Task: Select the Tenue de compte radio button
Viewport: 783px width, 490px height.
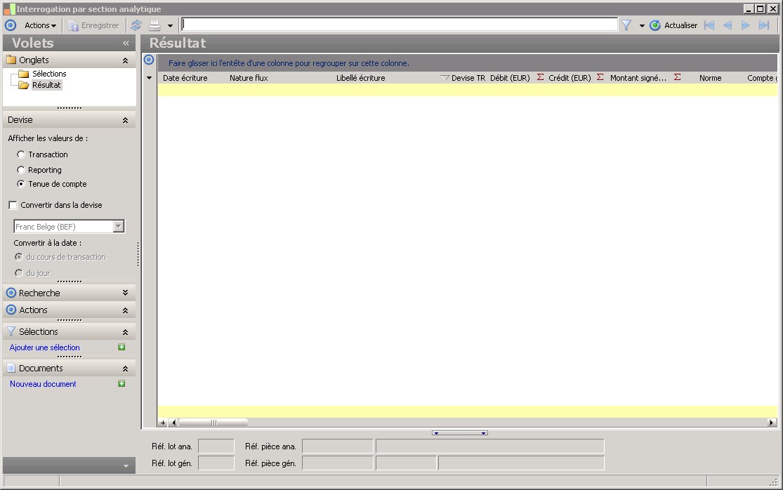Action: tap(20, 184)
